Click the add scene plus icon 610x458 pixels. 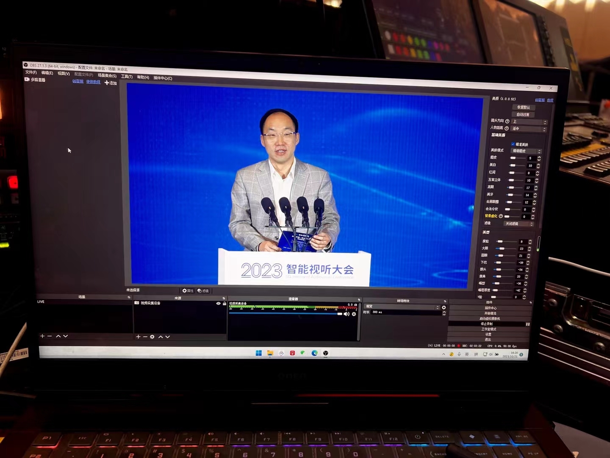click(x=42, y=336)
